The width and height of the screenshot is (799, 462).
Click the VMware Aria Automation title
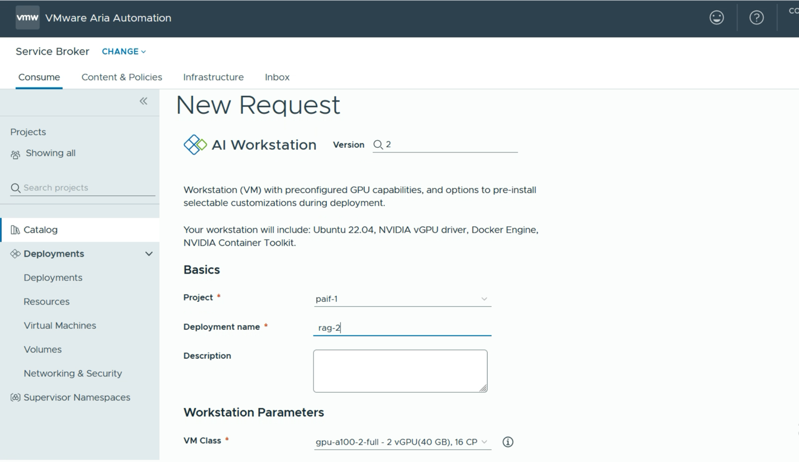(x=108, y=18)
